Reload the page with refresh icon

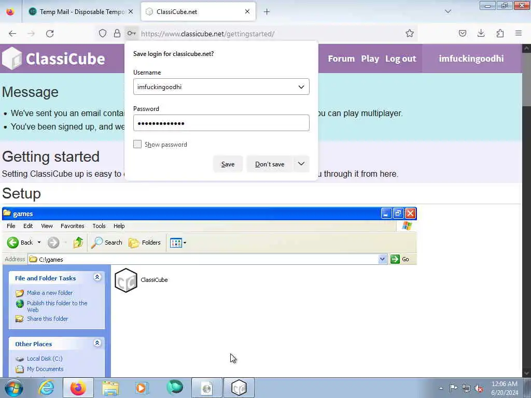tap(50, 34)
